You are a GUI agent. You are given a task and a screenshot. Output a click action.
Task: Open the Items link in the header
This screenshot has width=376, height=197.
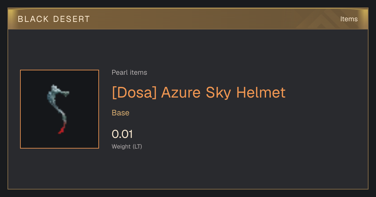point(349,19)
